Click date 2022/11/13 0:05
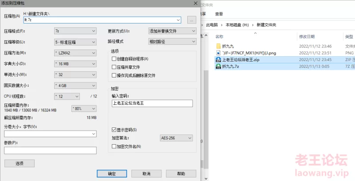355x181 pixels. click(314, 66)
